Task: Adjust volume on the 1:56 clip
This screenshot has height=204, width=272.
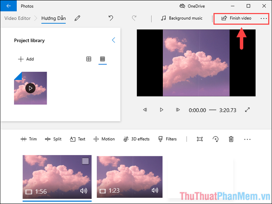Action: pos(84,191)
